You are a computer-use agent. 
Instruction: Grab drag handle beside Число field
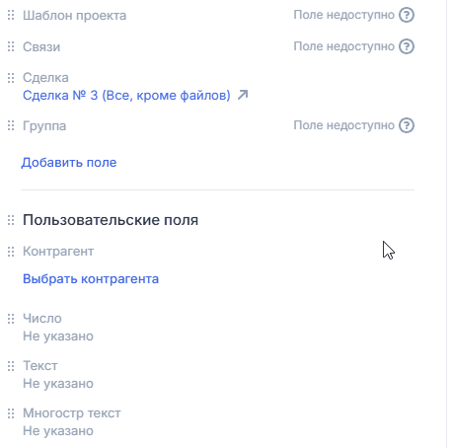[11, 319]
